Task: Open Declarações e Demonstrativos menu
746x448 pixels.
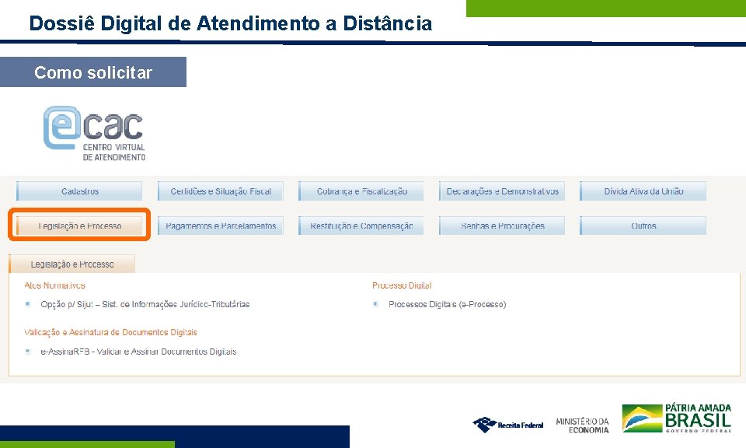Action: [502, 191]
